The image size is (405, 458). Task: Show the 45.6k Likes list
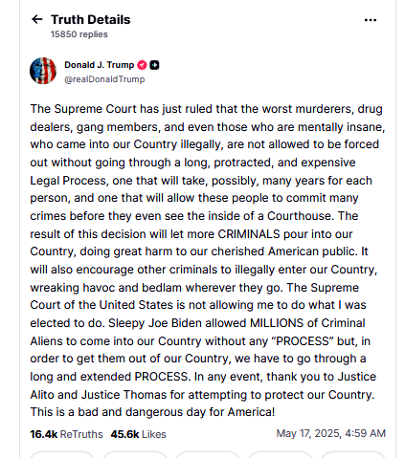click(x=139, y=434)
